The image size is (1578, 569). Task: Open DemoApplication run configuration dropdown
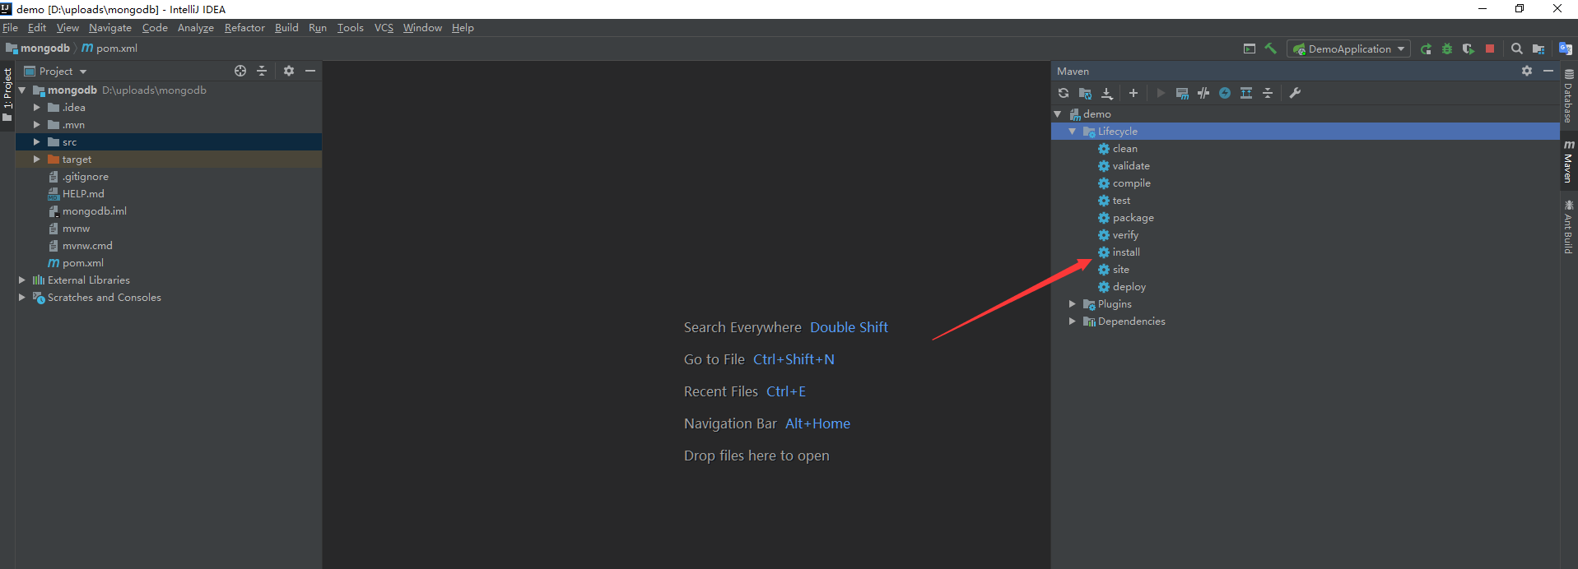click(x=1348, y=49)
